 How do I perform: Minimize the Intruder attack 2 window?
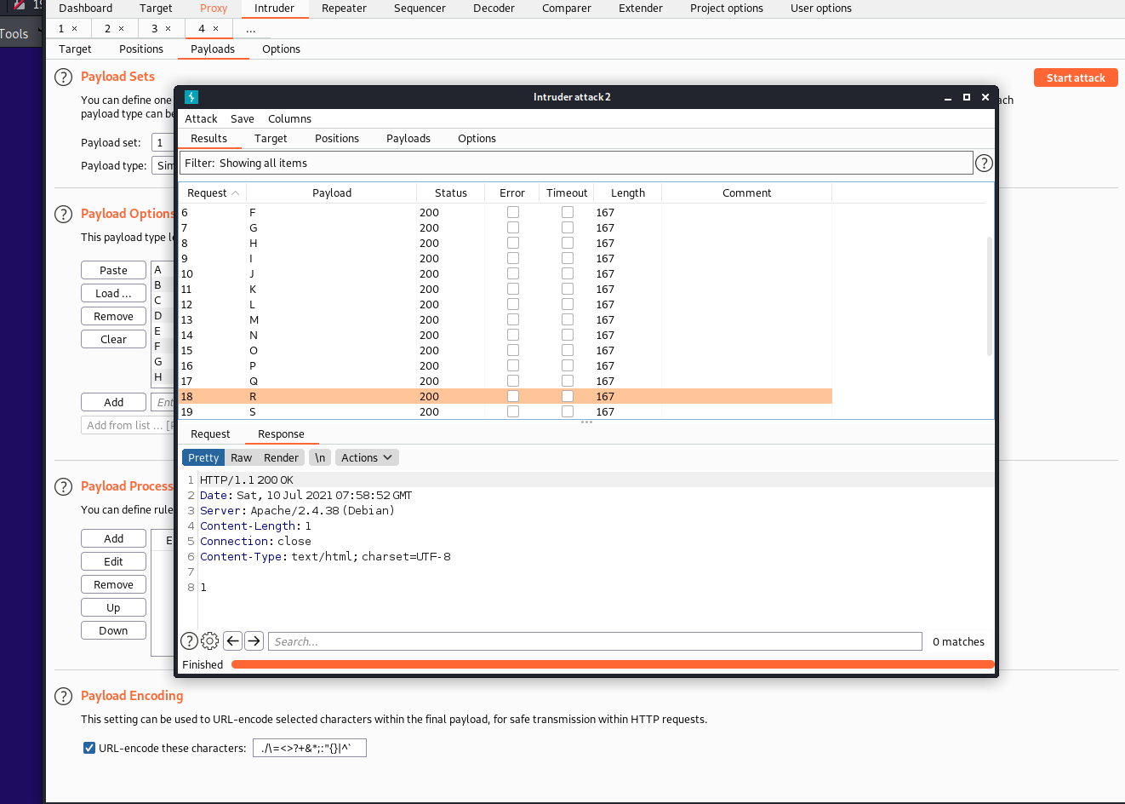948,98
